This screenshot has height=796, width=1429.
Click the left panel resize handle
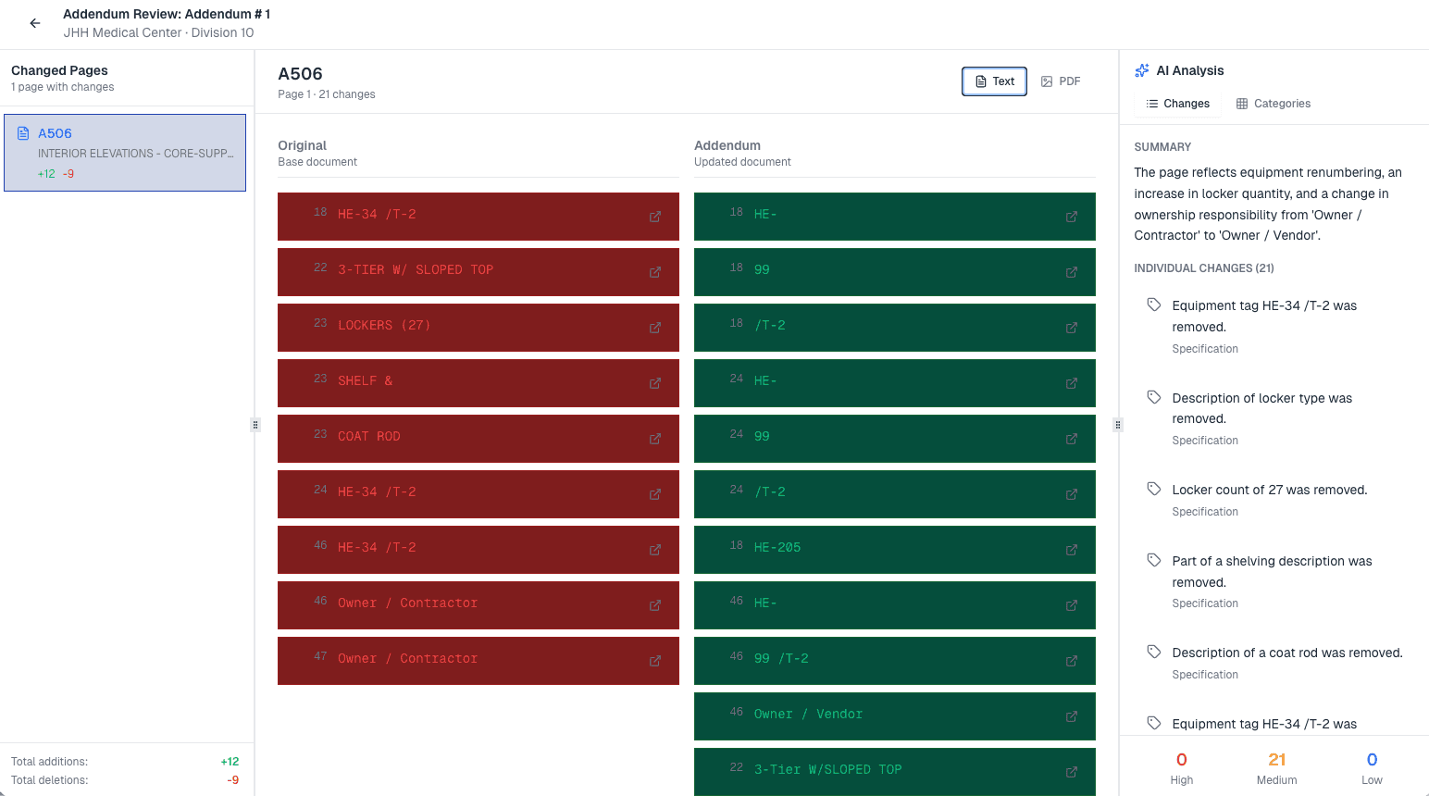255,425
